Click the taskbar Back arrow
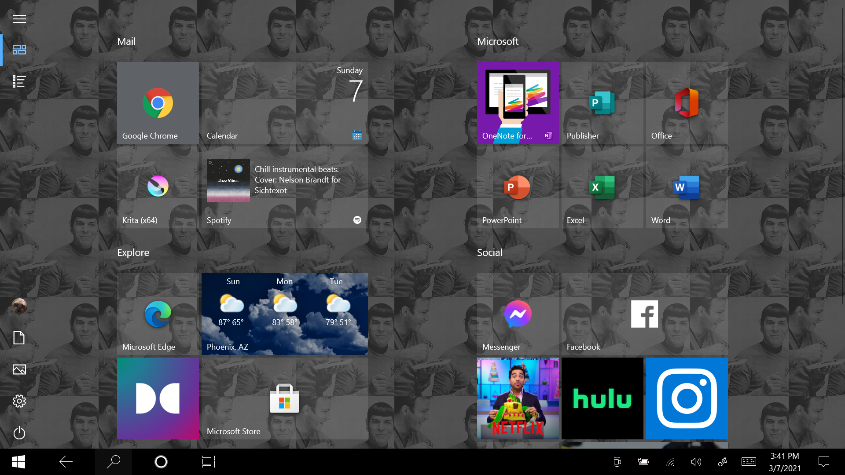This screenshot has height=475, width=845. click(x=66, y=462)
